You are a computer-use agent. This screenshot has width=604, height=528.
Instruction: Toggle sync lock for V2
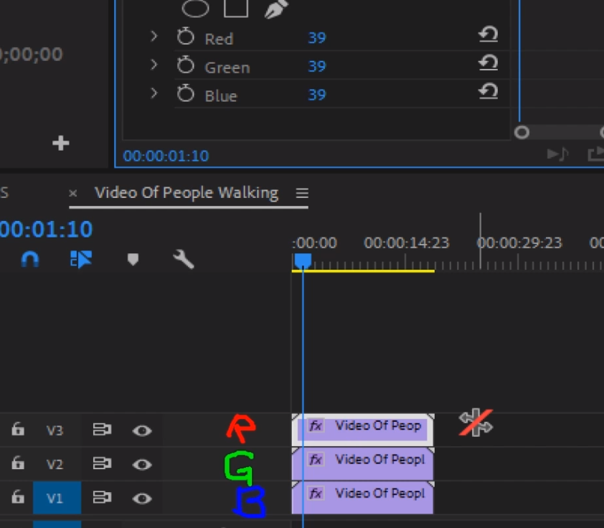coord(102,463)
